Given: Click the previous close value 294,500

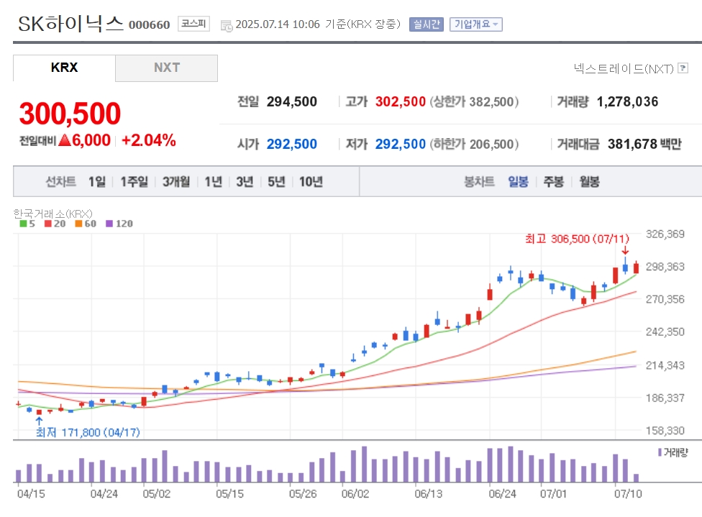Looking at the screenshot, I should [292, 101].
